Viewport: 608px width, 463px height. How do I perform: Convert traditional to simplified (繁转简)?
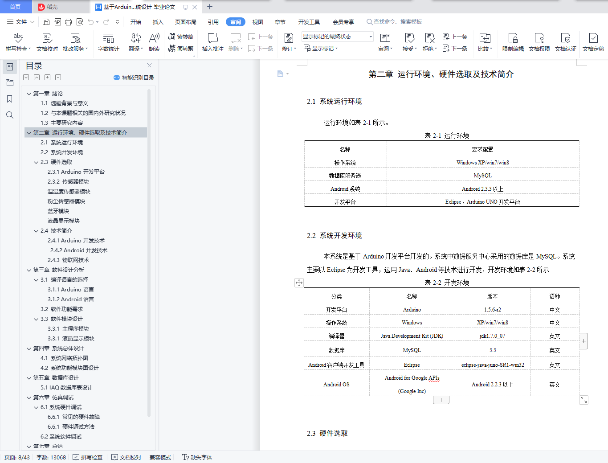click(x=181, y=37)
